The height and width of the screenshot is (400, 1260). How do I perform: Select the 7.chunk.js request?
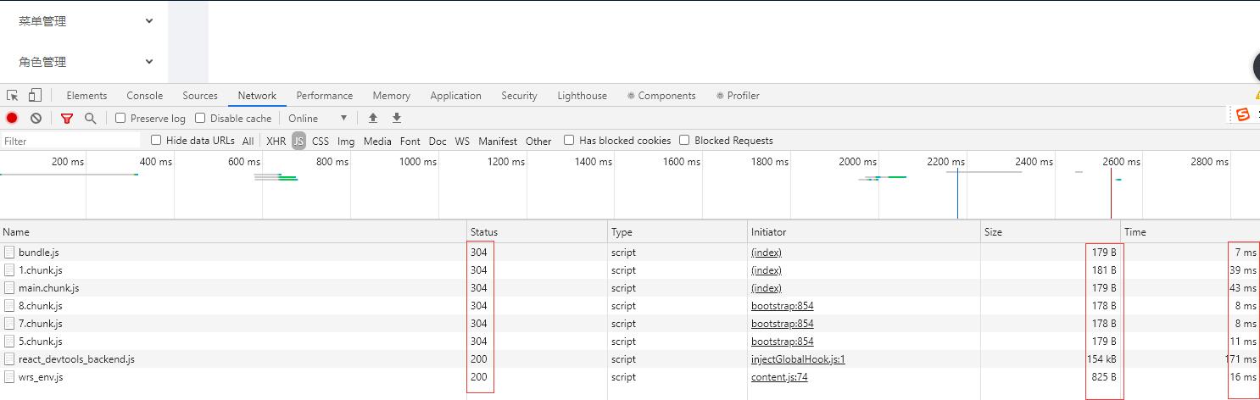coord(630,324)
